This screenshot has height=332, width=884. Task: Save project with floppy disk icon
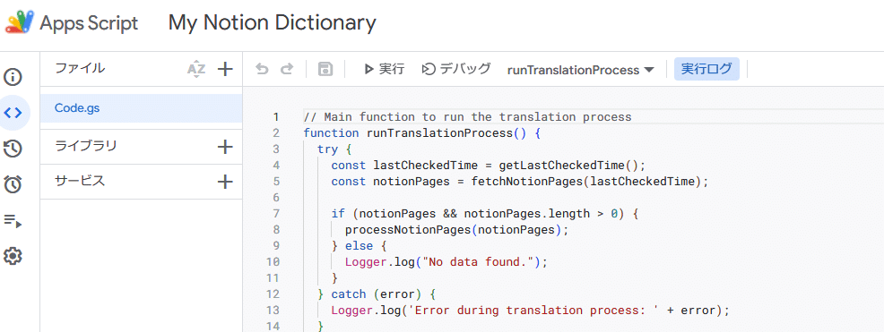coord(325,69)
